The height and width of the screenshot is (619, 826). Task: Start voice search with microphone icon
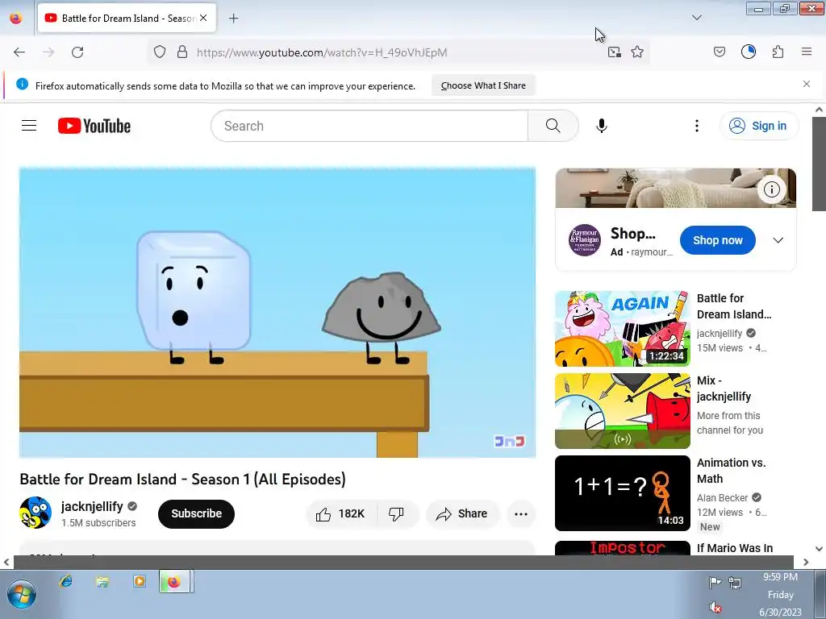(602, 126)
